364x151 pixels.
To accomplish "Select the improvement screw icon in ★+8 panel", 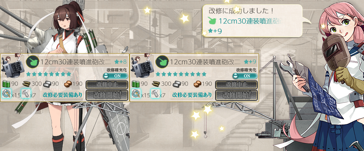I will 25,94.
